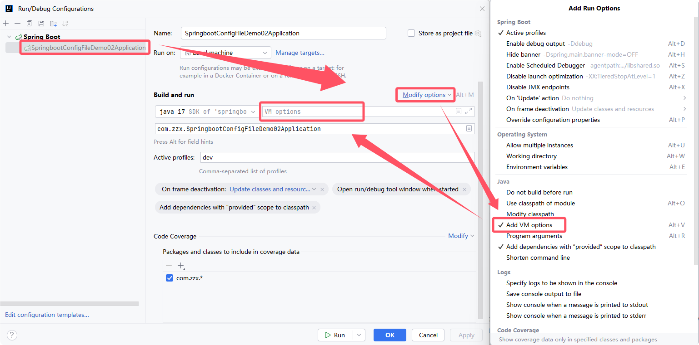
Task: Collapse the Spring Boot tree node
Action: point(9,37)
